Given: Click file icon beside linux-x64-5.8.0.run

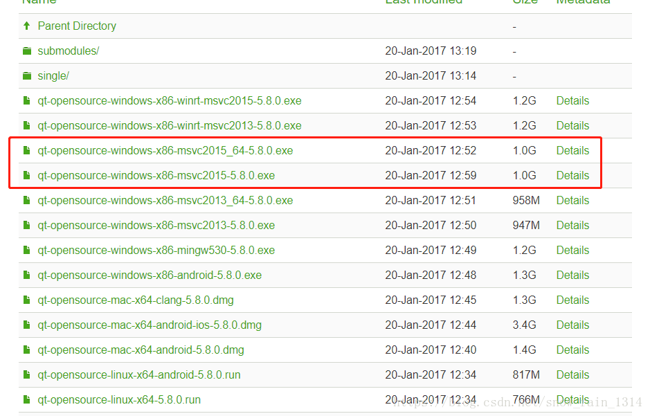Looking at the screenshot, I should pyautogui.click(x=27, y=400).
